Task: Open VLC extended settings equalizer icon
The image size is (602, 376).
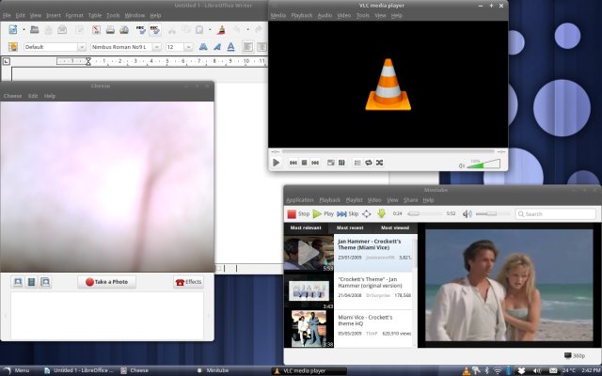Action: 341,163
